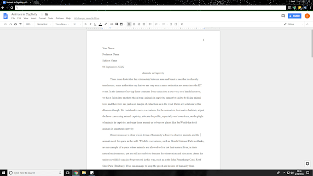The width and height of the screenshot is (313, 176).
Task: Open the Add-ons menu
Action: point(59,18)
